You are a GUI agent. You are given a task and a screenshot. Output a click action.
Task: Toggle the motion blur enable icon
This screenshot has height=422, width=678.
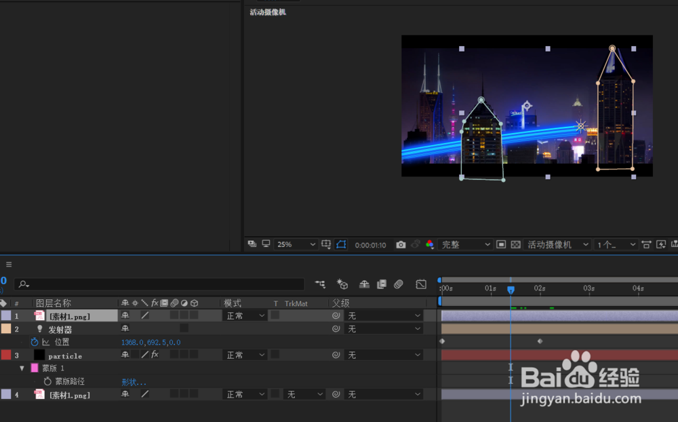pyautogui.click(x=399, y=284)
